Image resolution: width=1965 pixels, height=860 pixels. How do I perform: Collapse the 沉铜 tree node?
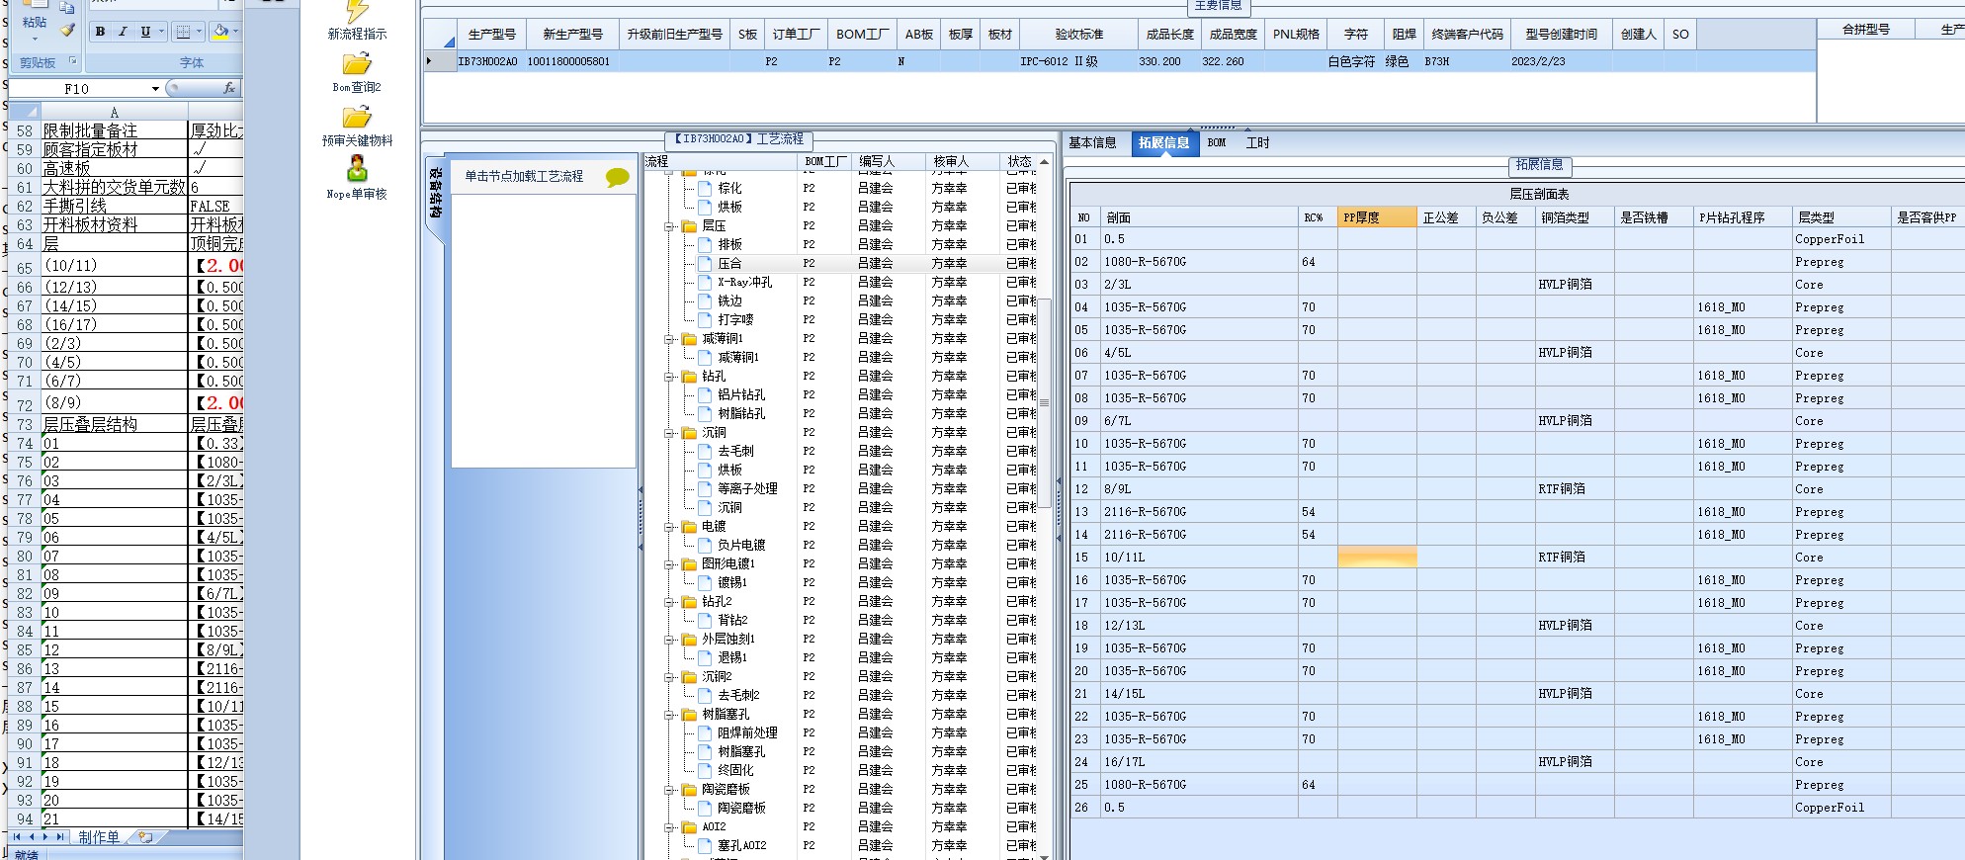tap(669, 433)
